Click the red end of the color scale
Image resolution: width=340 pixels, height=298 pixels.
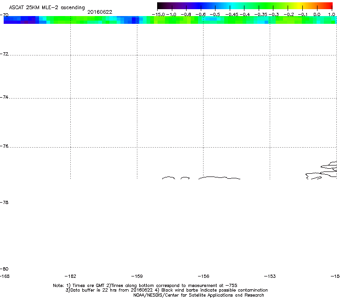click(x=329, y=6)
